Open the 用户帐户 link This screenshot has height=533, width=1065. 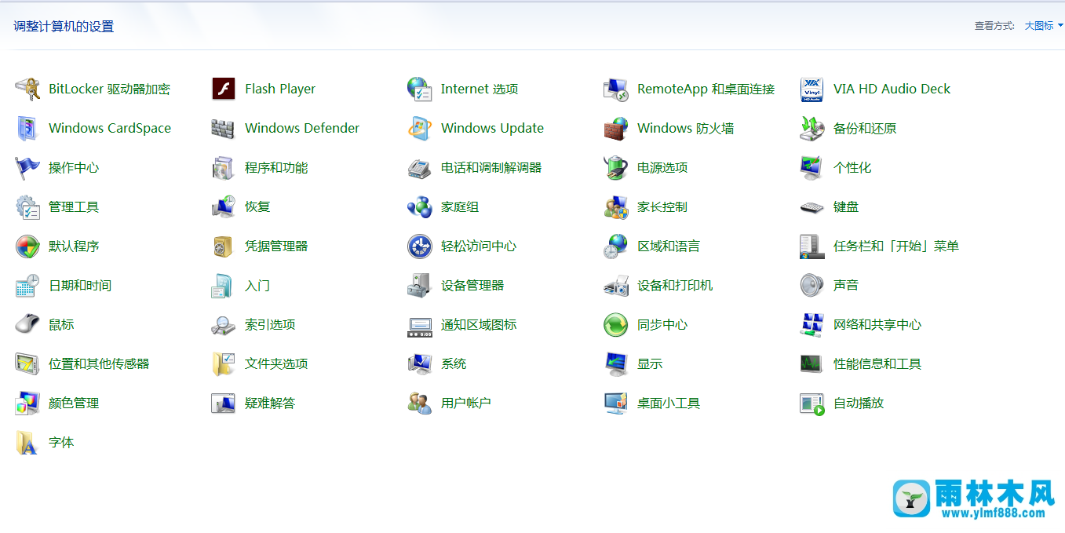point(466,403)
